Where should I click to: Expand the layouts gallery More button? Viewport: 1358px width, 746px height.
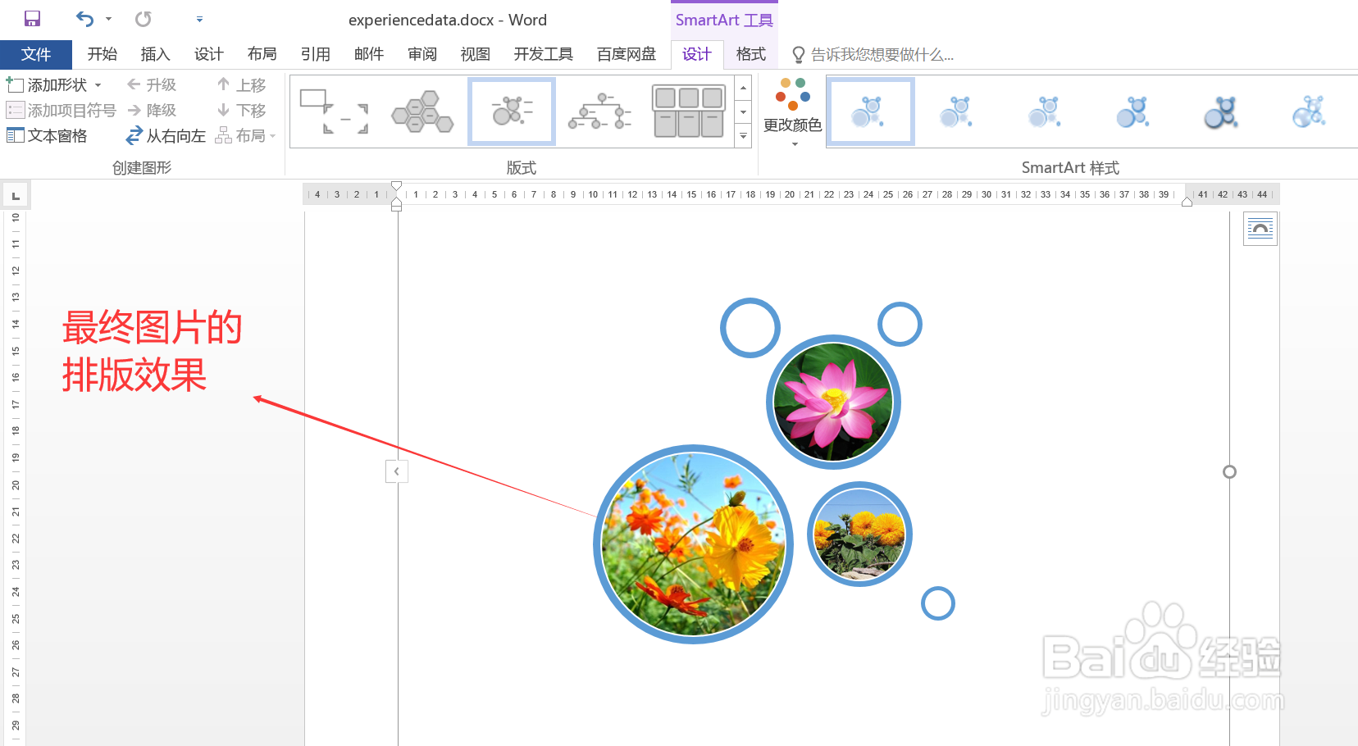(x=744, y=136)
